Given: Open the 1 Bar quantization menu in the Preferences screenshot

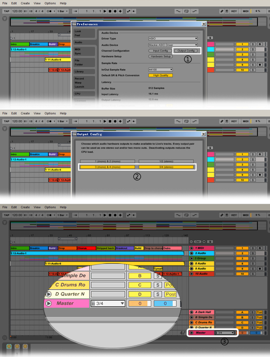Looking at the screenshot, I should 63,11.
